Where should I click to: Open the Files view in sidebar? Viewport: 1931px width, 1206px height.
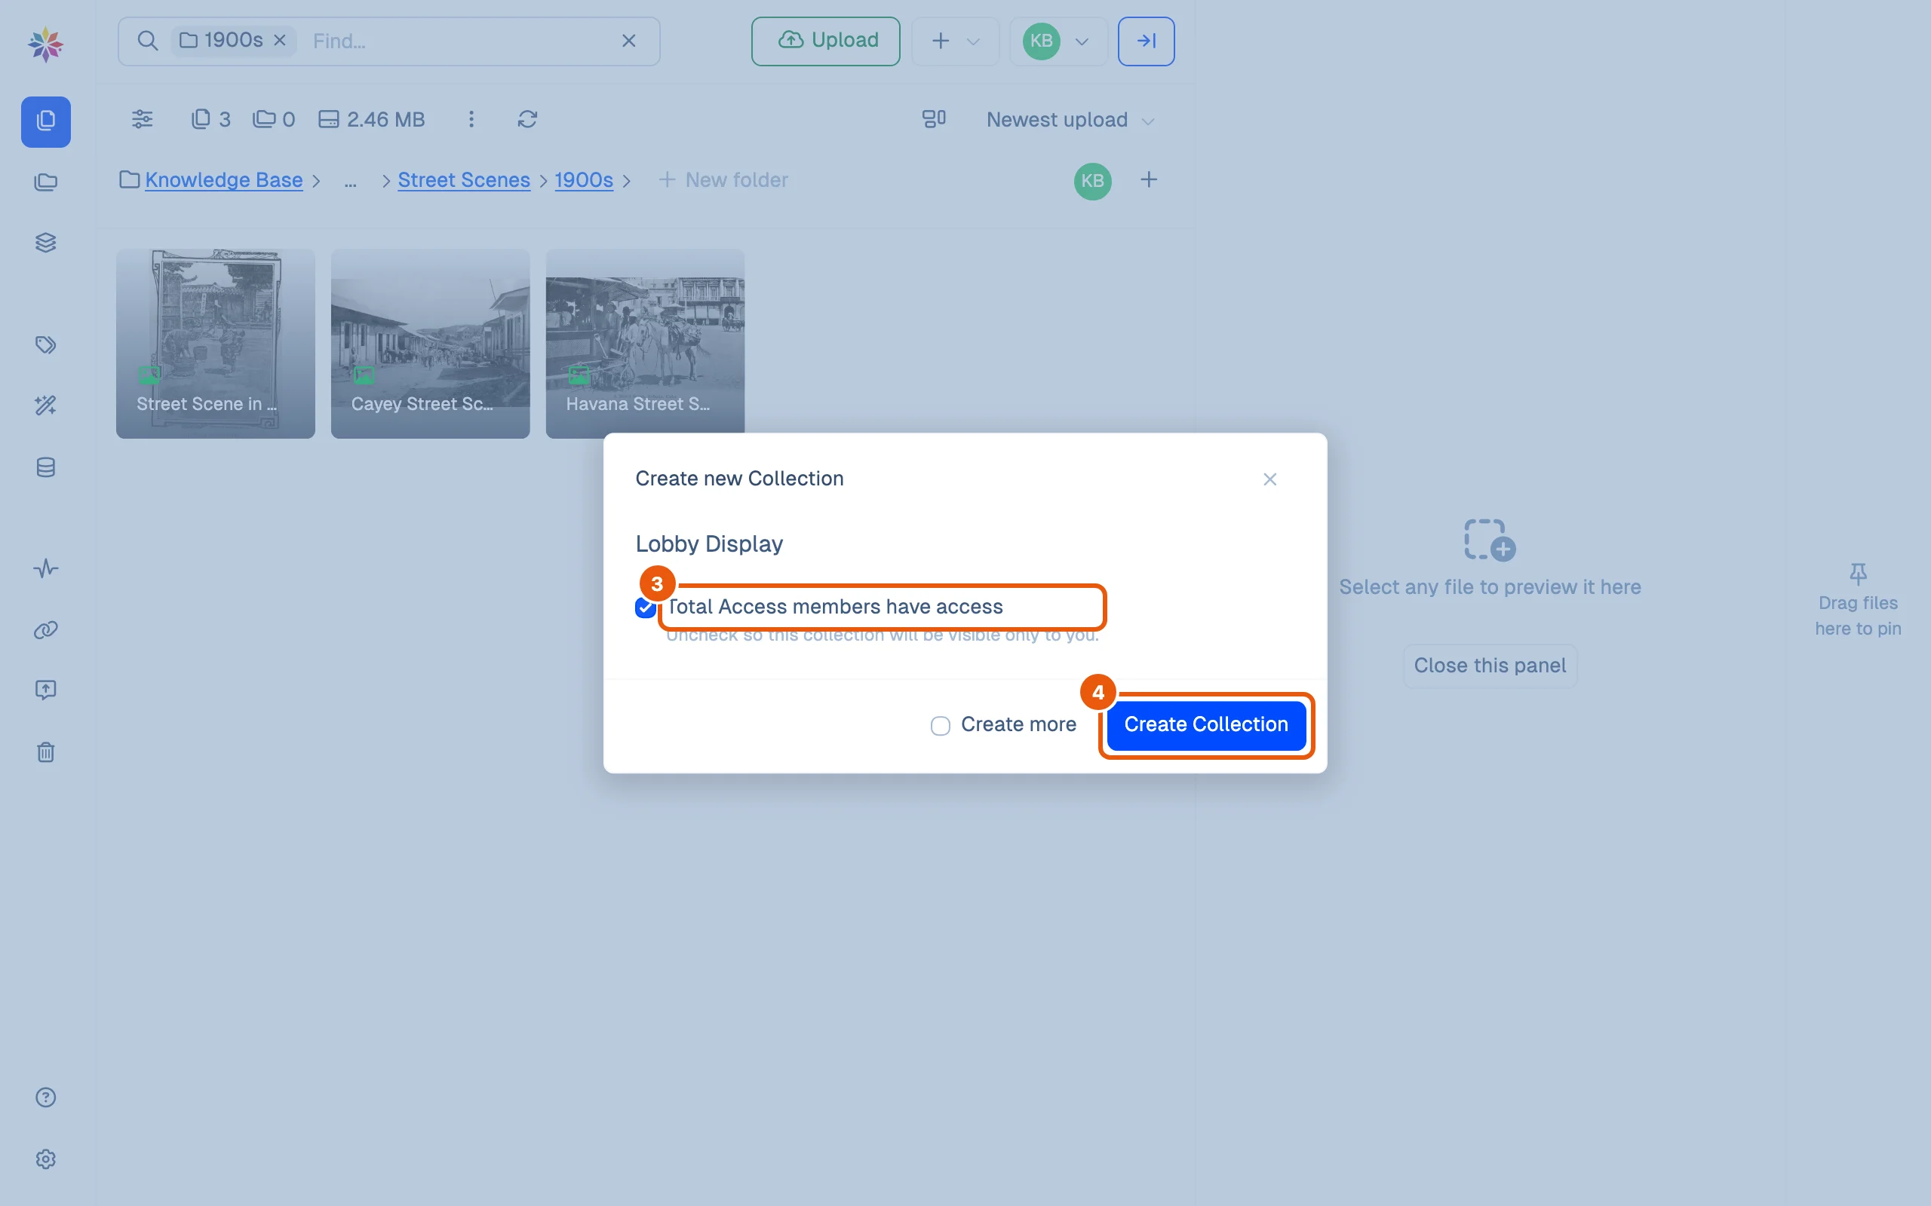point(45,121)
